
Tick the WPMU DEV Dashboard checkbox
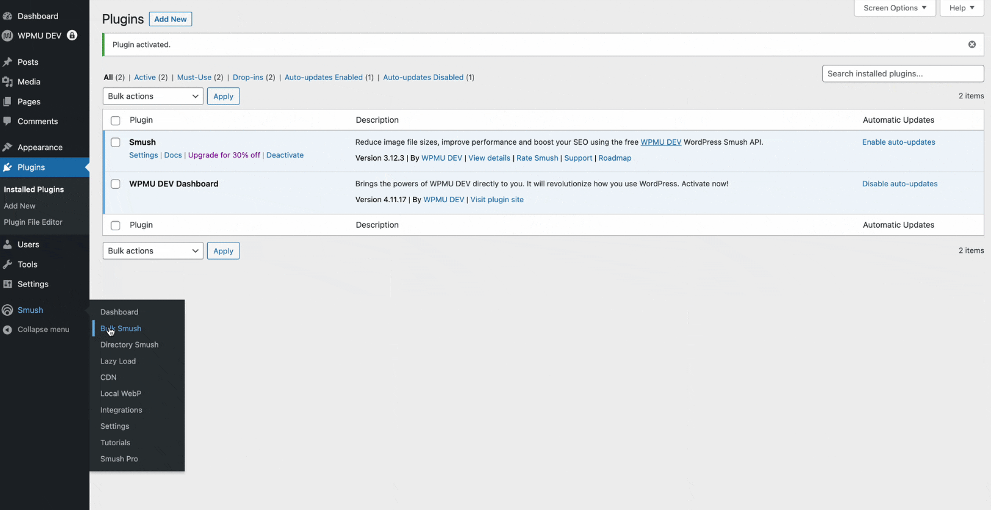click(115, 184)
